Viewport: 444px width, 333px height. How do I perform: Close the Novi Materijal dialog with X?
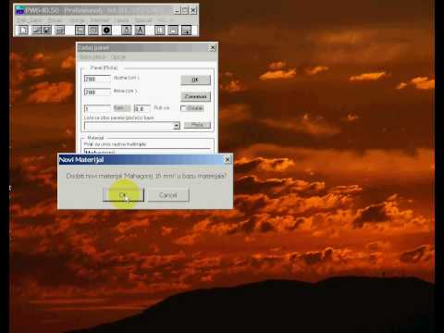(x=228, y=159)
